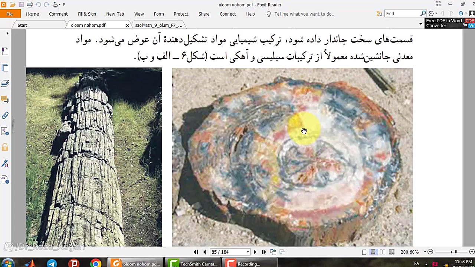
Task: Switch to the Start document tab
Action: (22, 25)
